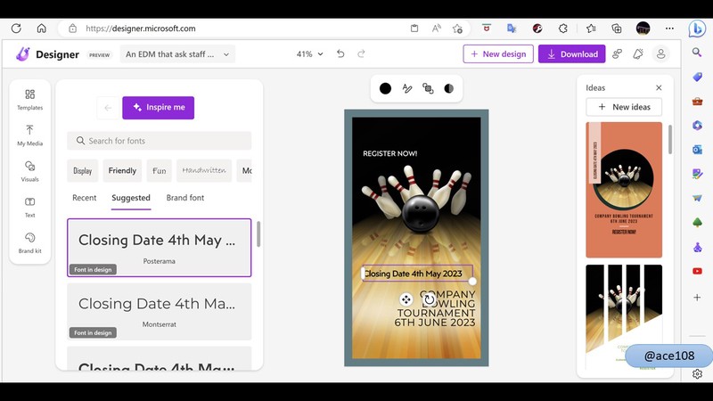
Task: Click the move handle on the canvas
Action: (x=406, y=299)
